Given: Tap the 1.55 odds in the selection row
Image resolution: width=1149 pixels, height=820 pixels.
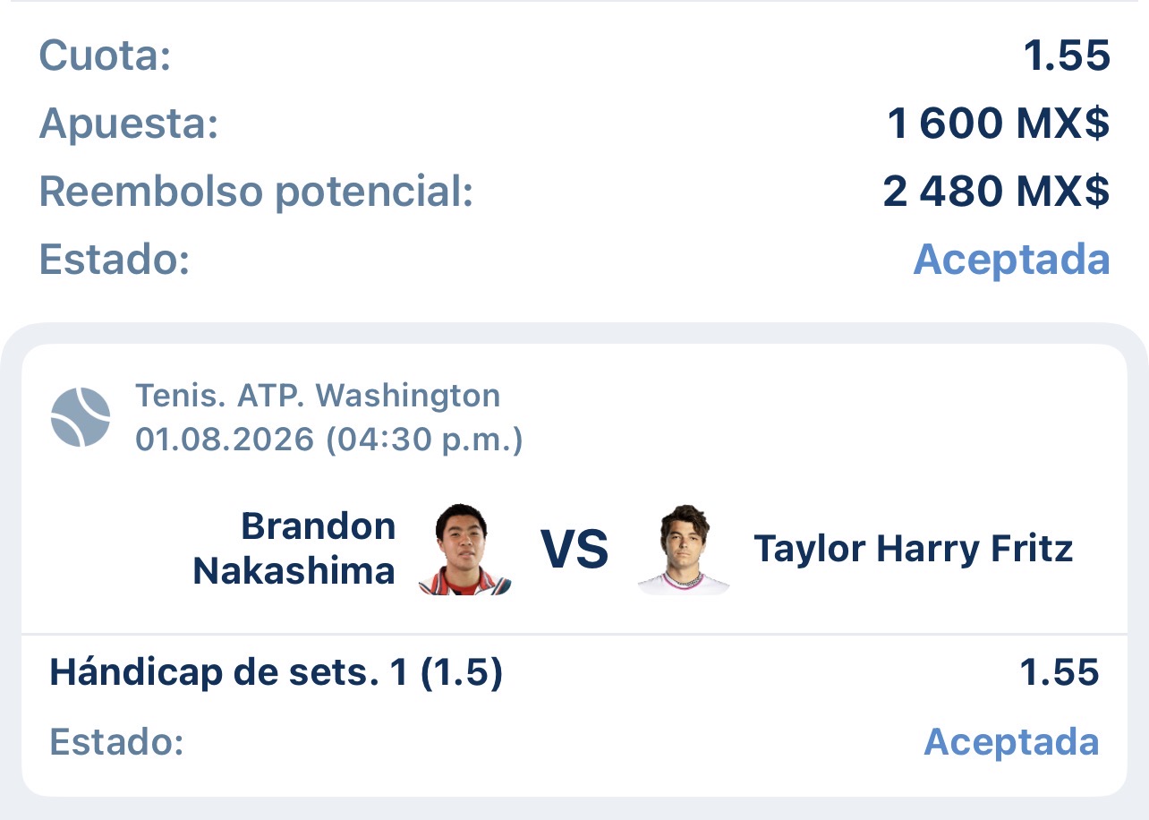Looking at the screenshot, I should pyautogui.click(x=1060, y=672).
